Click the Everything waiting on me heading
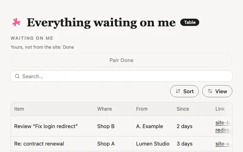This screenshot has width=243, height=152. 101,23
